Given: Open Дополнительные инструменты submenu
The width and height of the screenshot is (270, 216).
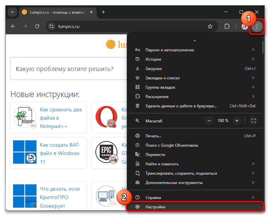Looking at the screenshot, I should tap(195, 183).
